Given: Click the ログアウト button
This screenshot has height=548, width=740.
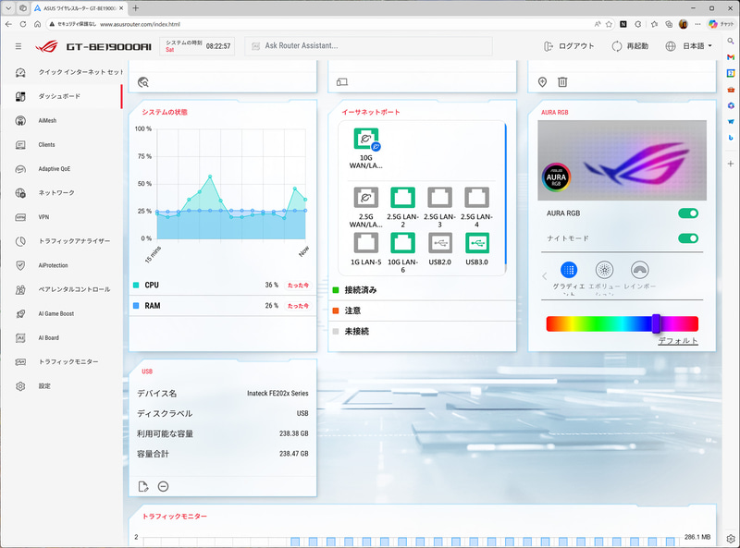Looking at the screenshot, I should [x=569, y=46].
